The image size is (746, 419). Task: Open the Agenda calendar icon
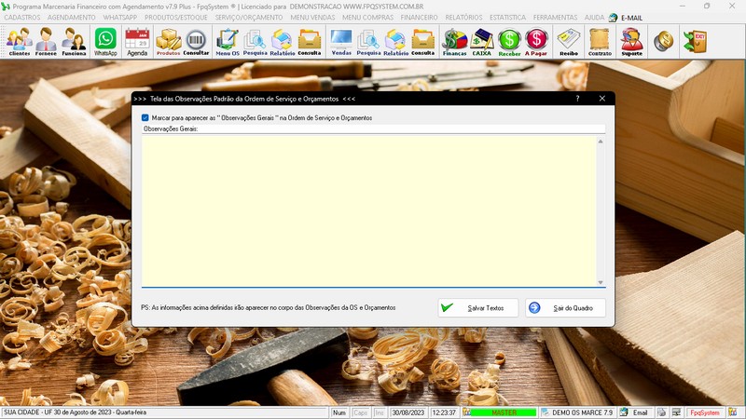point(137,42)
